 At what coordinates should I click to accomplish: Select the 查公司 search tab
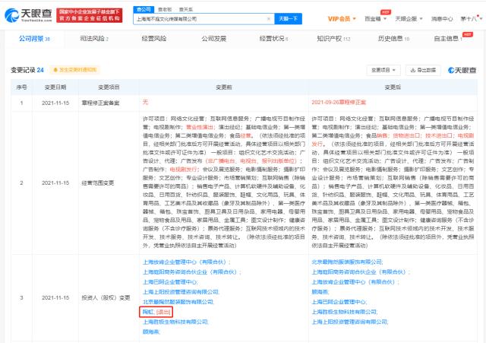point(144,10)
